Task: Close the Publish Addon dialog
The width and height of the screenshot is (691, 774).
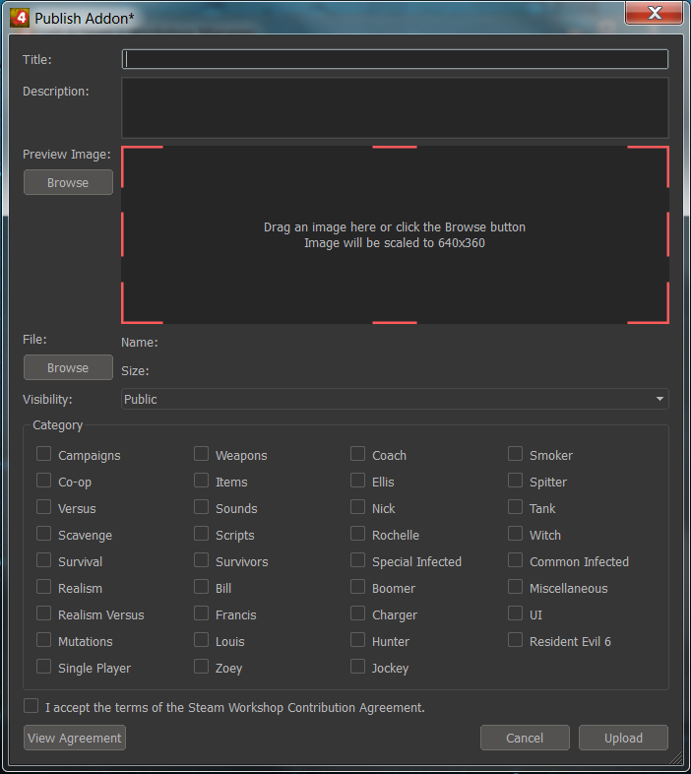Action: click(x=654, y=13)
